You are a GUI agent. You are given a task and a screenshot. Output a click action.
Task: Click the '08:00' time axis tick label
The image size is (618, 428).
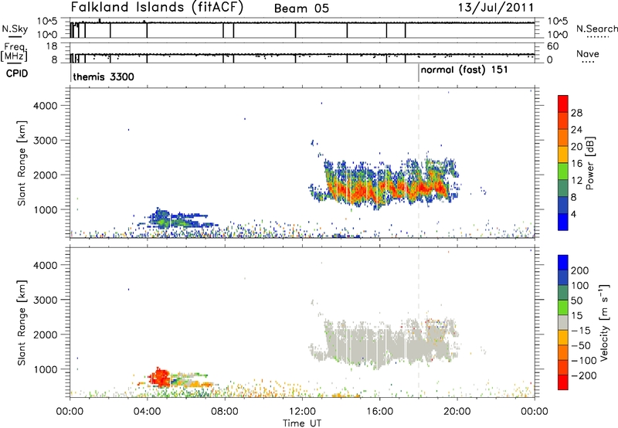coord(225,412)
